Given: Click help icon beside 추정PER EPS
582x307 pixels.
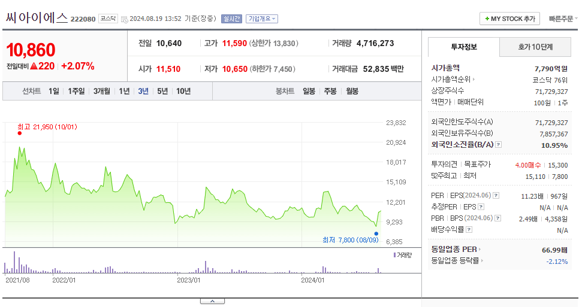Looking at the screenshot, I should coord(481,207).
